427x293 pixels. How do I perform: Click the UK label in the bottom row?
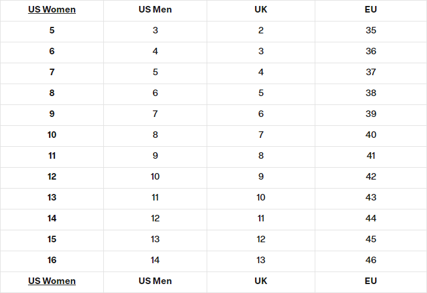click(261, 281)
